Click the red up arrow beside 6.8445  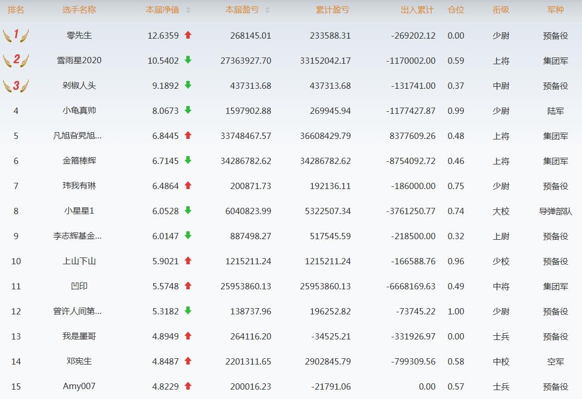point(188,136)
